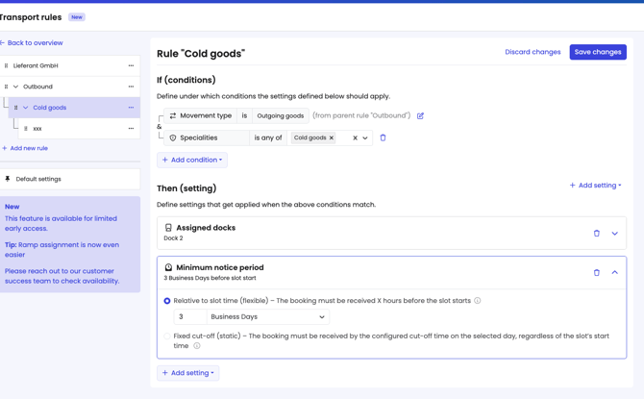Click Discard changes link

pyautogui.click(x=533, y=52)
